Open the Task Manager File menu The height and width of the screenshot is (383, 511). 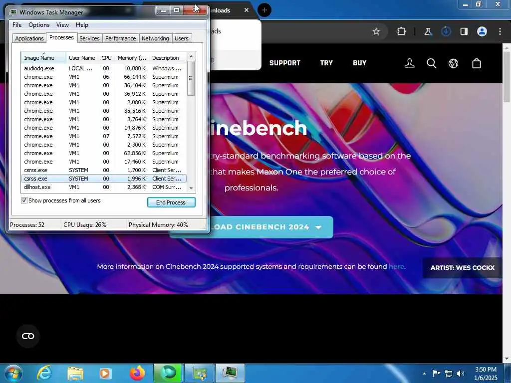click(17, 25)
